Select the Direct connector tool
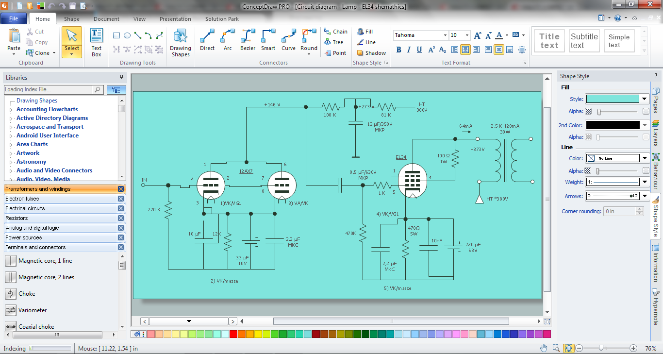Image resolution: width=663 pixels, height=354 pixels. point(207,40)
